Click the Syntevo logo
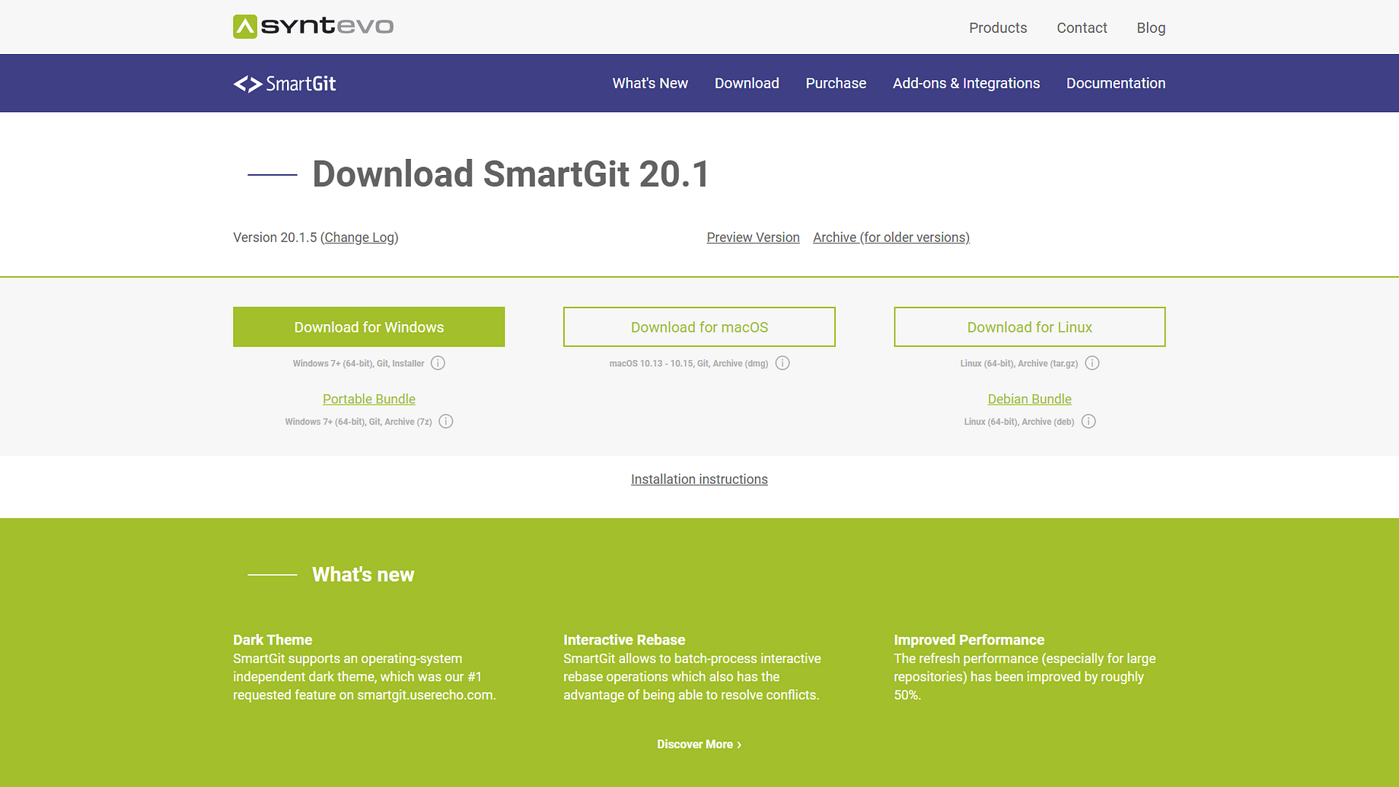Screen dimensions: 1399x787 (x=313, y=27)
